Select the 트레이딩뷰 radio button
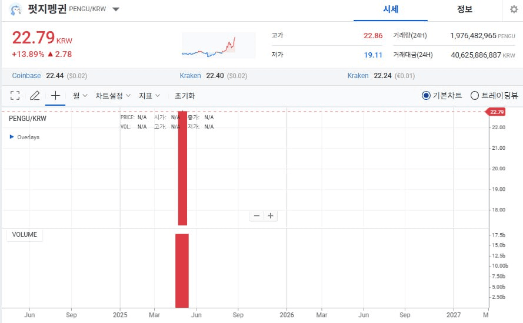Screen dimensions: 523x323 point(474,96)
